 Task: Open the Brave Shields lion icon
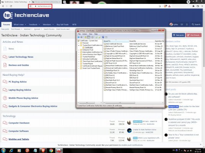[x=165, y=6]
